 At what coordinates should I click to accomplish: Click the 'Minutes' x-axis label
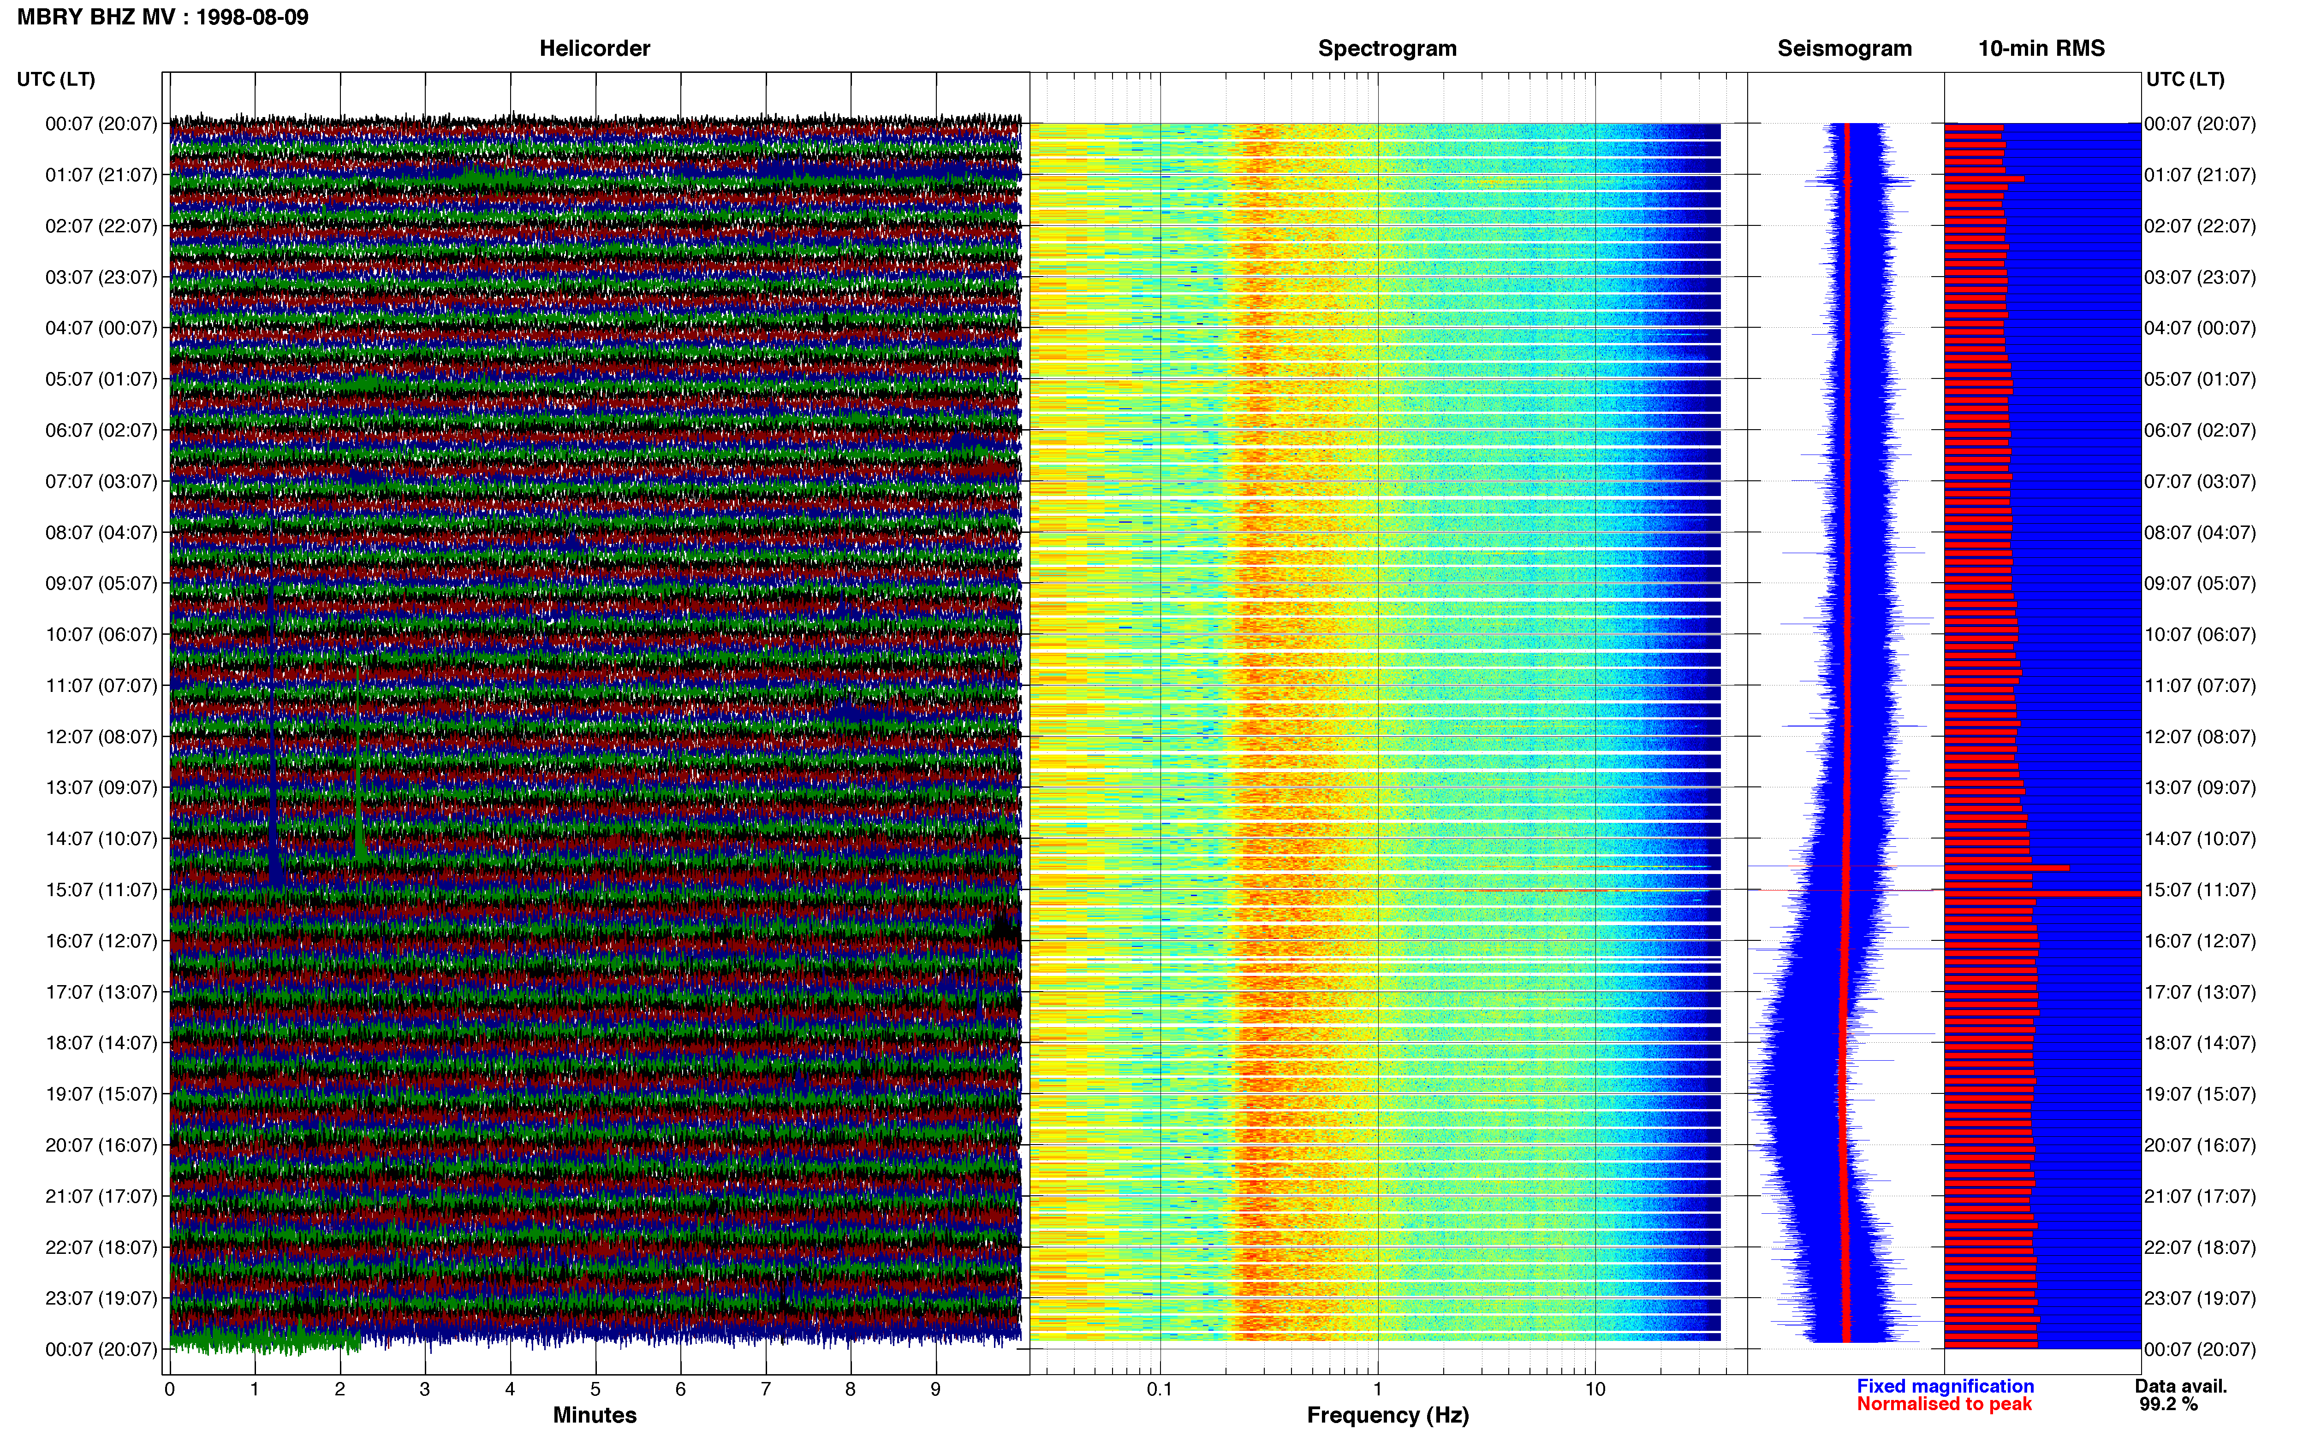click(595, 1415)
